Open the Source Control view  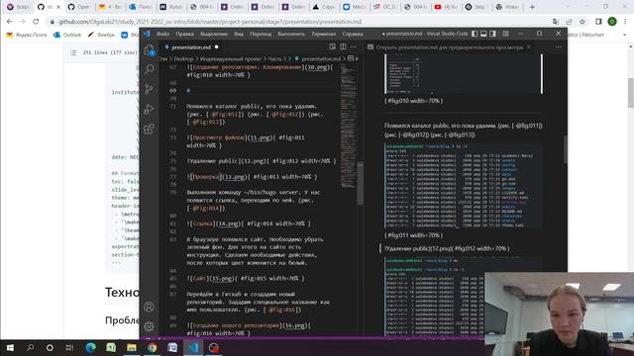click(150, 89)
